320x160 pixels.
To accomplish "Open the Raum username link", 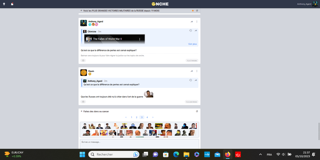I will pyautogui.click(x=91, y=71).
